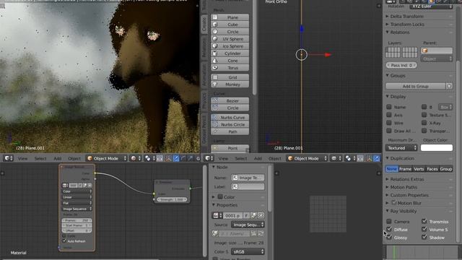
Task: Click the open image file icon
Action: coord(253,215)
